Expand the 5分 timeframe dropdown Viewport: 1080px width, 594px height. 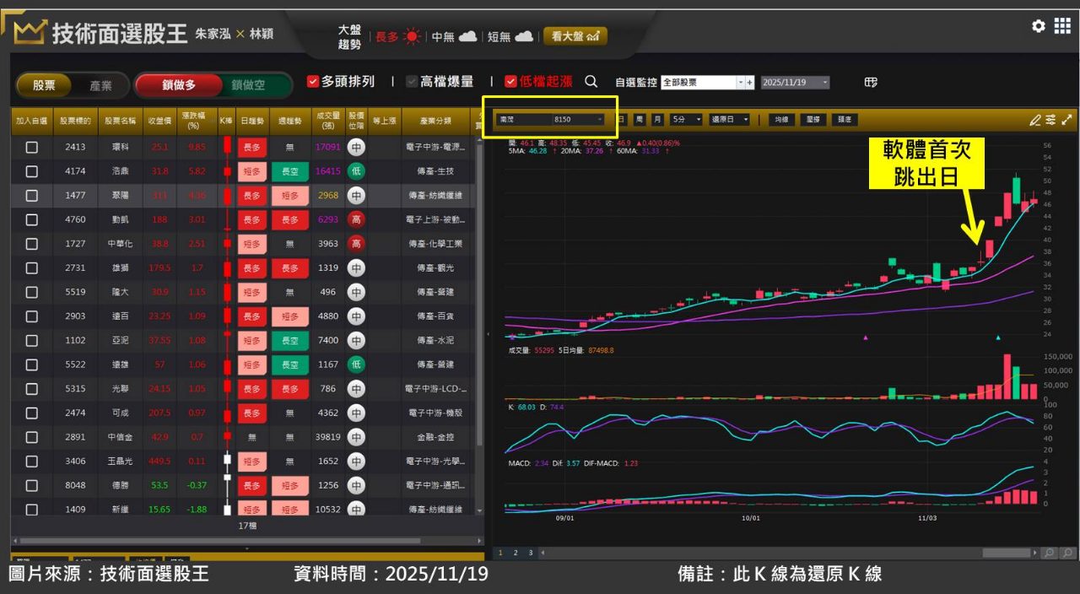(698, 120)
